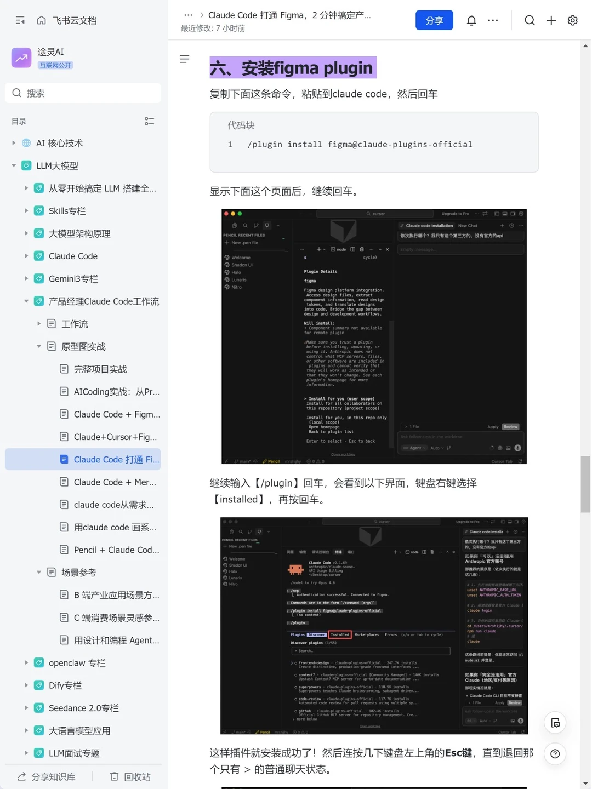Click the 搜索 input field
The width and height of the screenshot is (592, 789).
click(x=83, y=93)
